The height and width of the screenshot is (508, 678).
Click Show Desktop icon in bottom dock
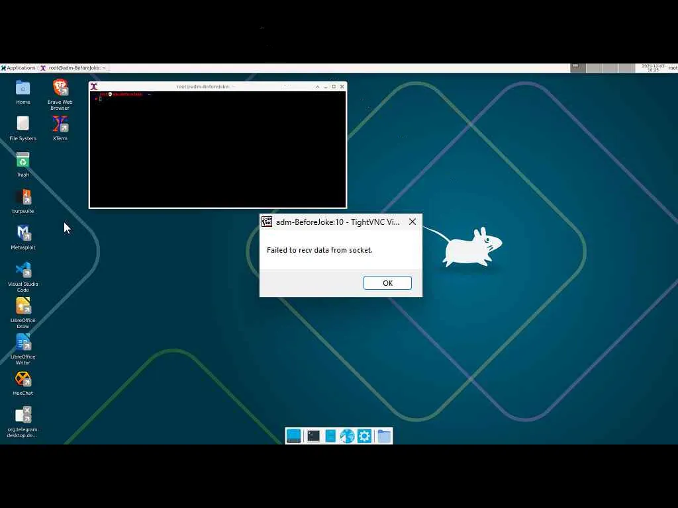click(293, 436)
